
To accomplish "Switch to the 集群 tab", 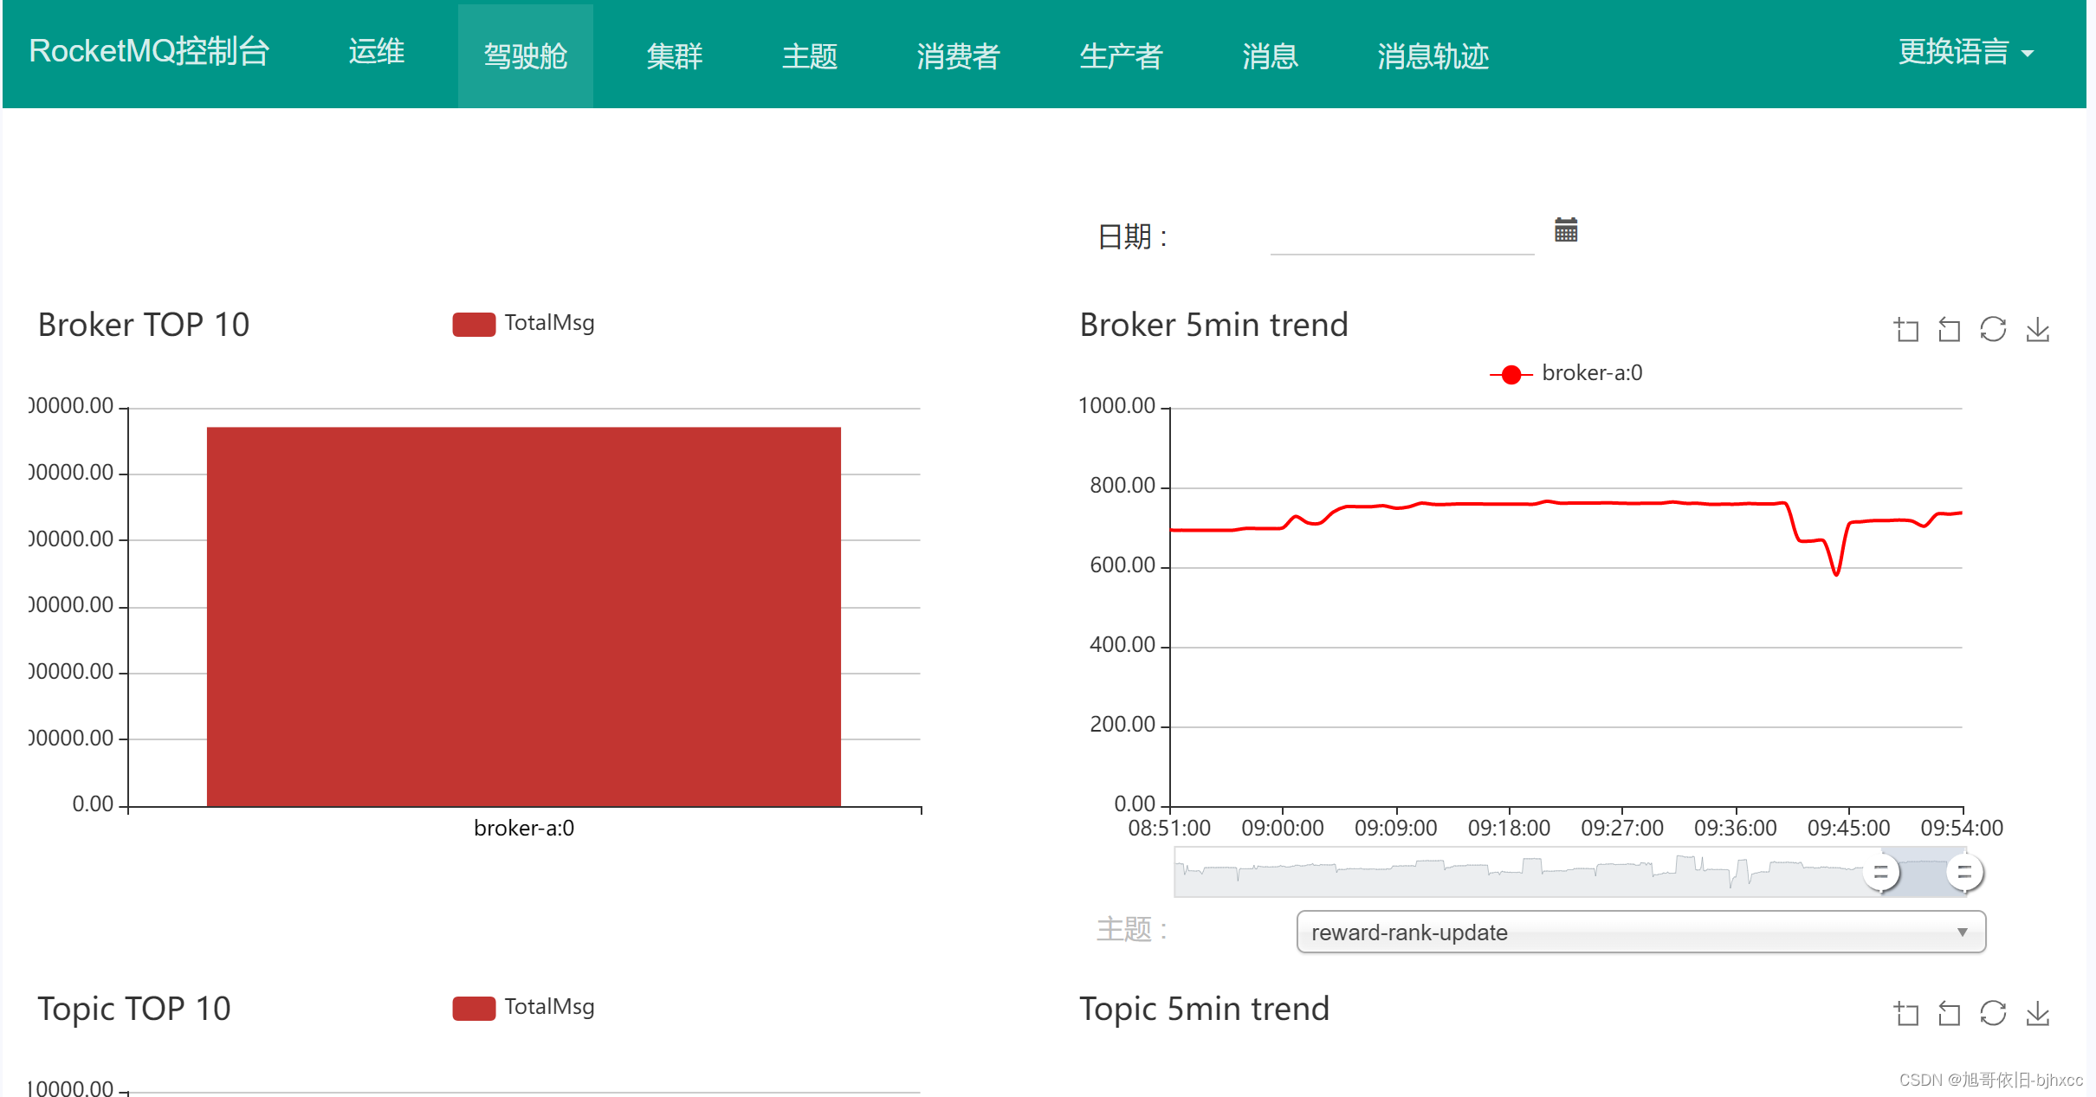I will 674,56.
